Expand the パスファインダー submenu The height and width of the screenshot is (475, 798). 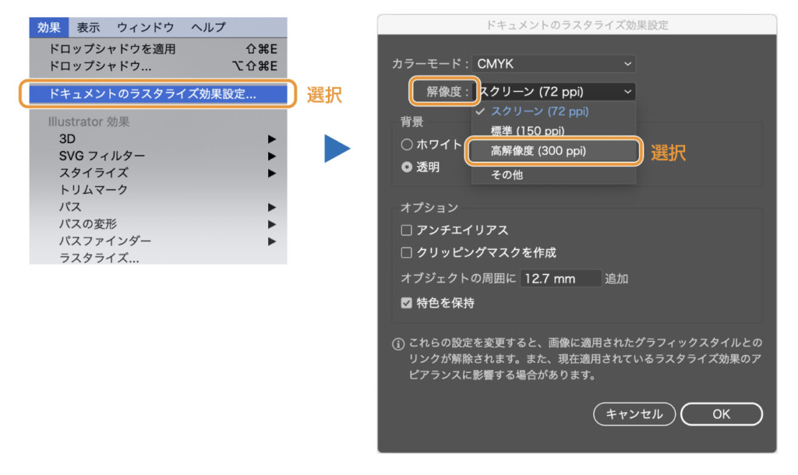click(x=158, y=241)
